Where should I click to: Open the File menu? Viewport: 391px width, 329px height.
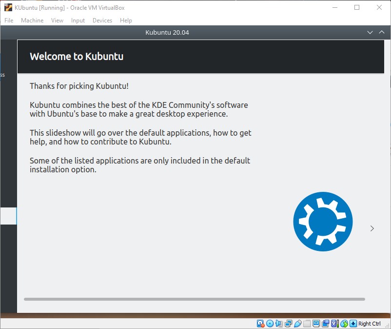coord(9,21)
